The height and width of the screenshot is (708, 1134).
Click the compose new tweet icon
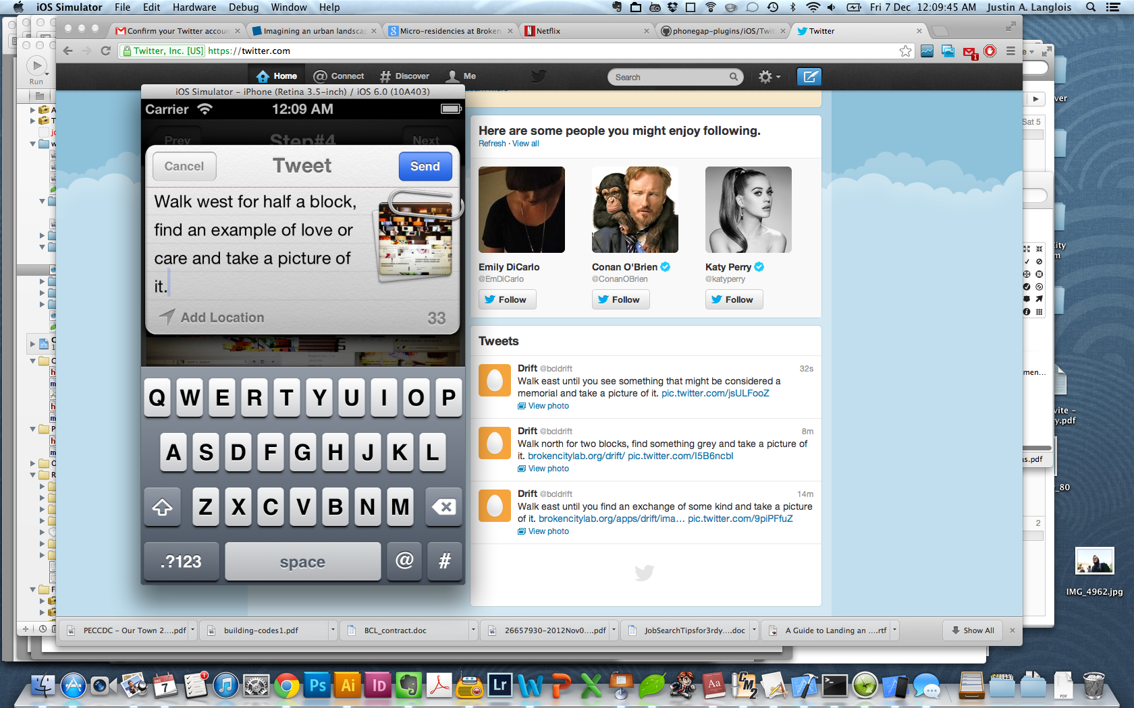point(809,77)
